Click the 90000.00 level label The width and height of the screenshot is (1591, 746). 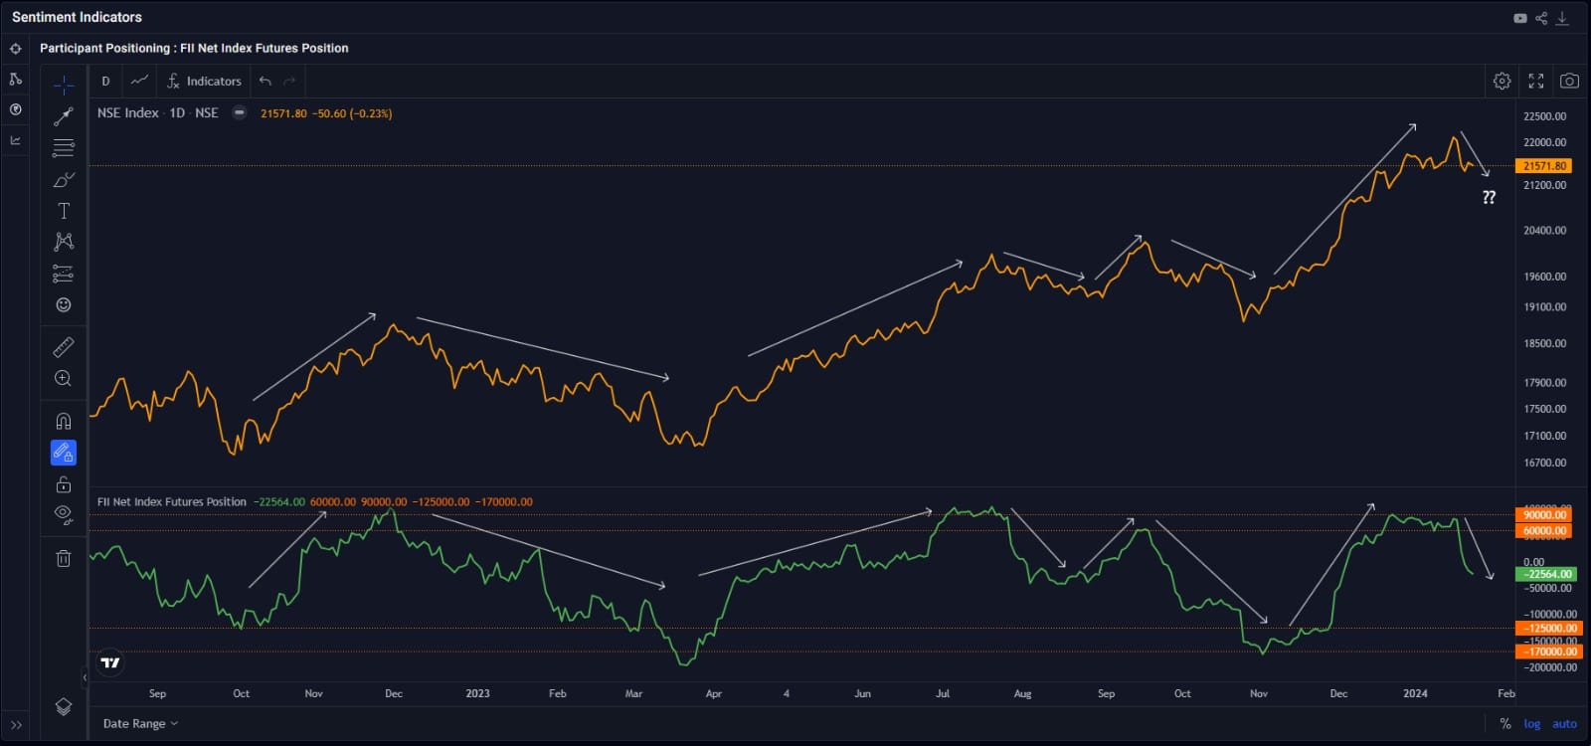[x=1543, y=515]
